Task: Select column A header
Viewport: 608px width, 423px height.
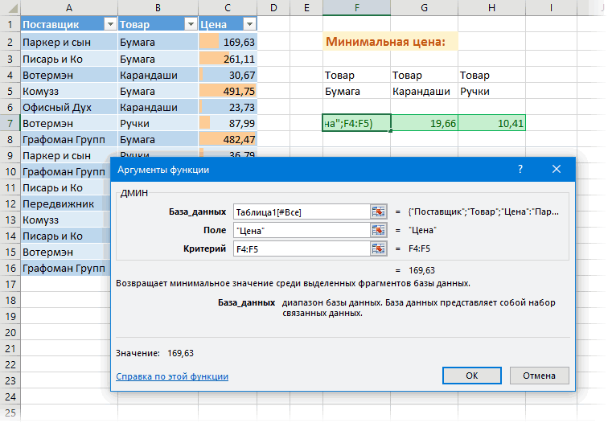Action: [x=69, y=8]
